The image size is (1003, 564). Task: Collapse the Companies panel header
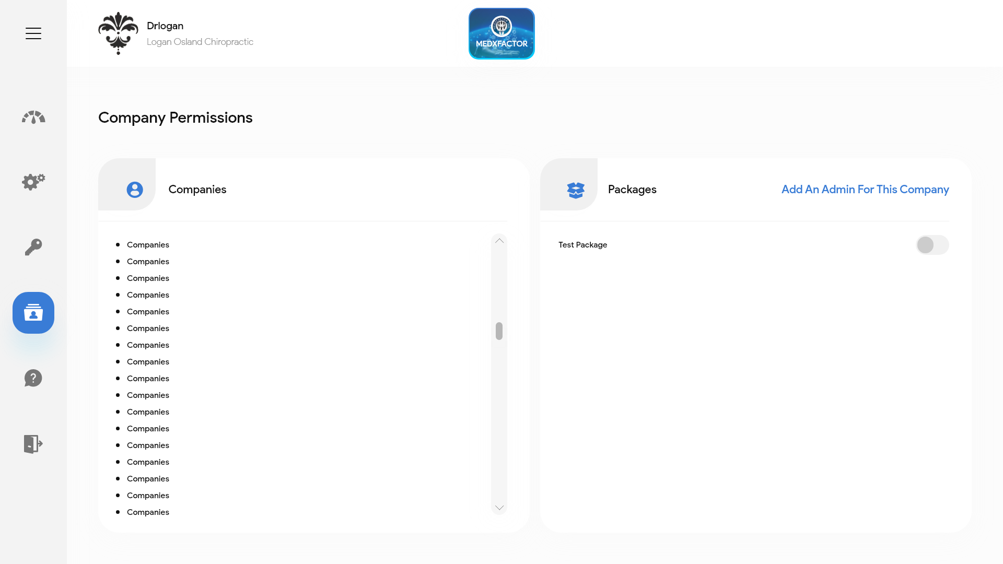pos(197,190)
